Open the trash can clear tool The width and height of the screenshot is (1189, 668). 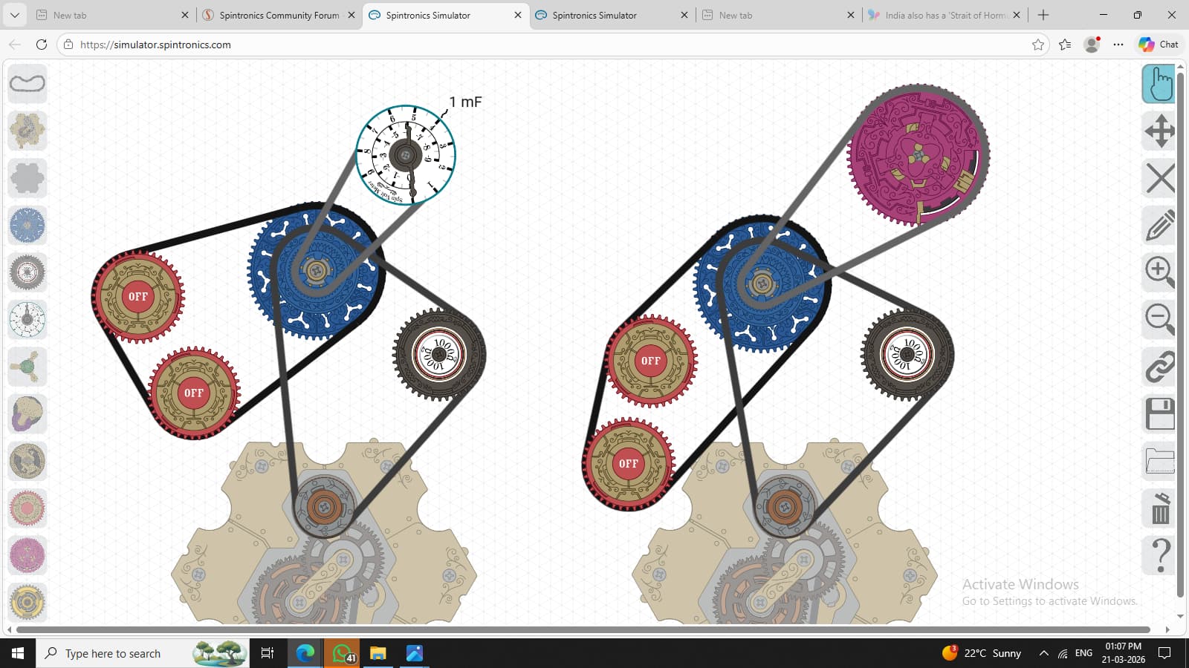(1159, 508)
